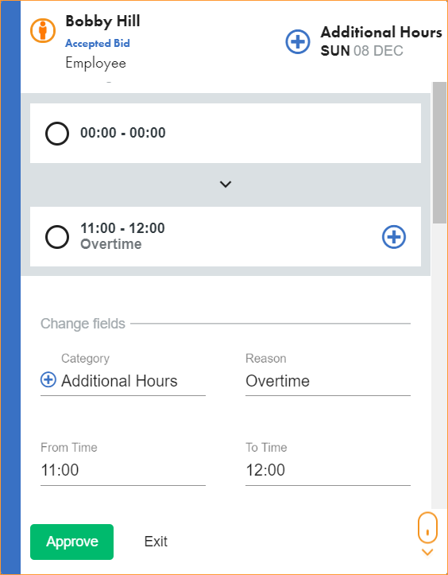The height and width of the screenshot is (575, 448).
Task: Click the orange employee avatar icon
Action: [43, 30]
